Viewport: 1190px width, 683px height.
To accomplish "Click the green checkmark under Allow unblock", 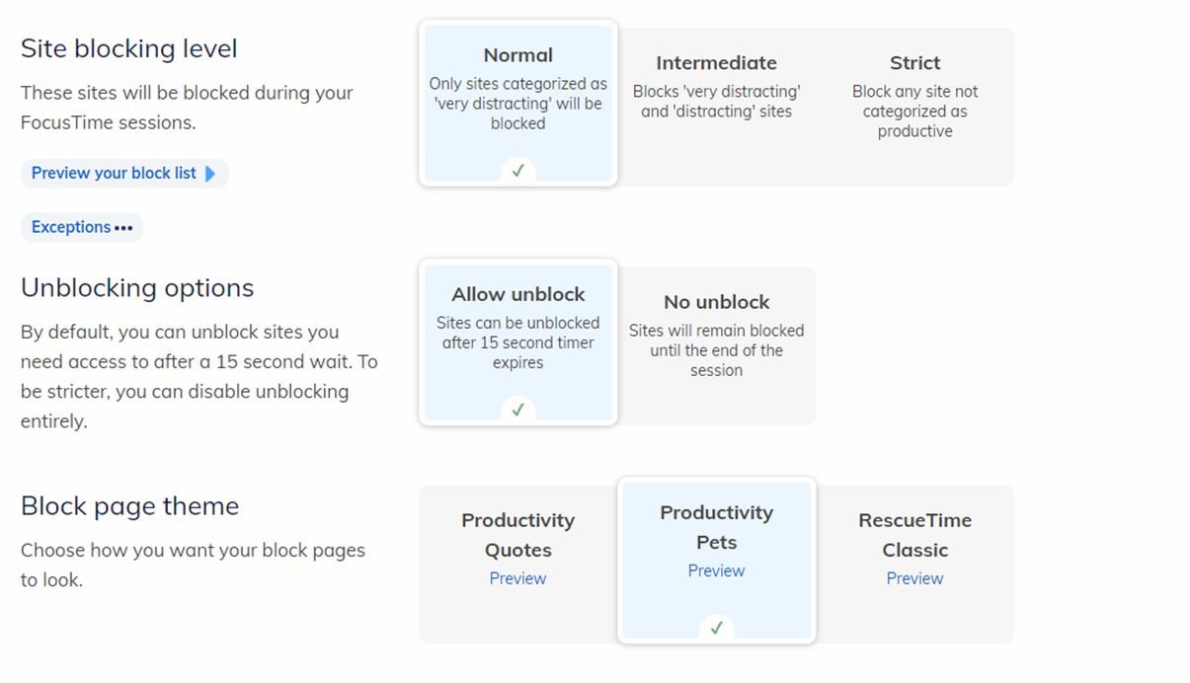I will (517, 410).
